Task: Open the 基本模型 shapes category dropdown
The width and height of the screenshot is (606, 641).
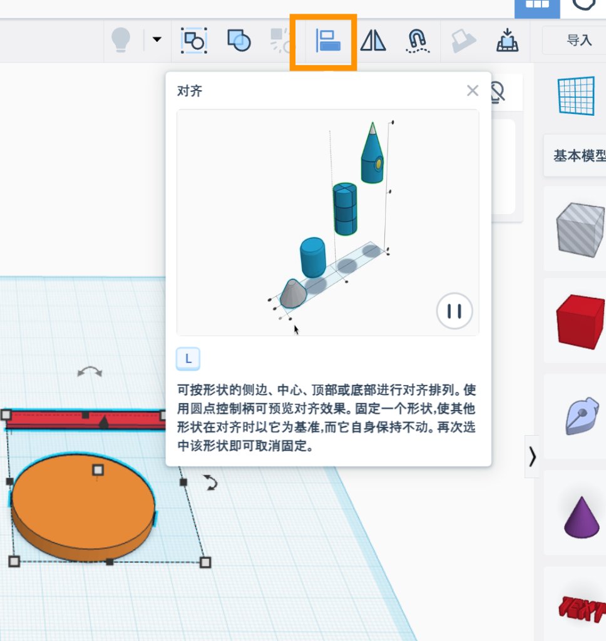Action: (x=575, y=155)
